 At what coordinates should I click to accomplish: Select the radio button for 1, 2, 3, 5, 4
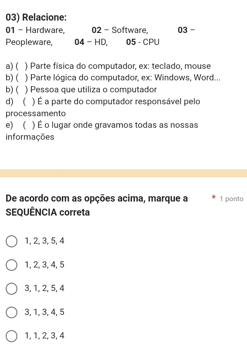click(x=12, y=242)
